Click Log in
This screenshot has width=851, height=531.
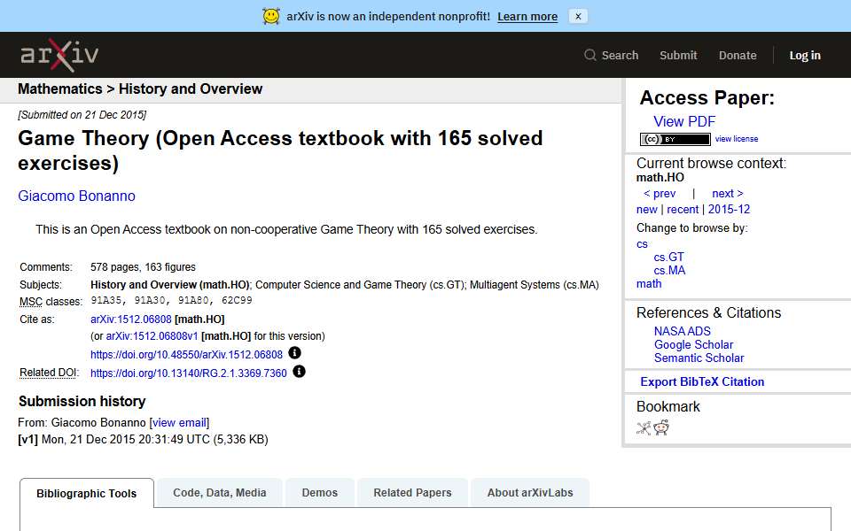point(805,55)
